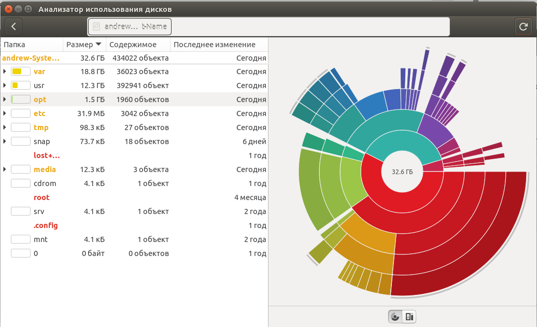
Task: Expand the usr folder
Action: pos(5,86)
